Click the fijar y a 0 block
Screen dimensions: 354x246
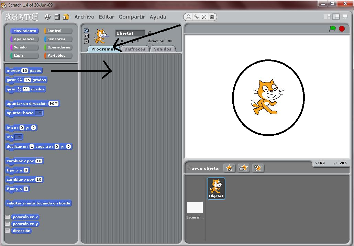(x=18, y=189)
